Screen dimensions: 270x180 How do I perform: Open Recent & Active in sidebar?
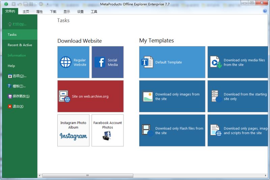pos(20,45)
